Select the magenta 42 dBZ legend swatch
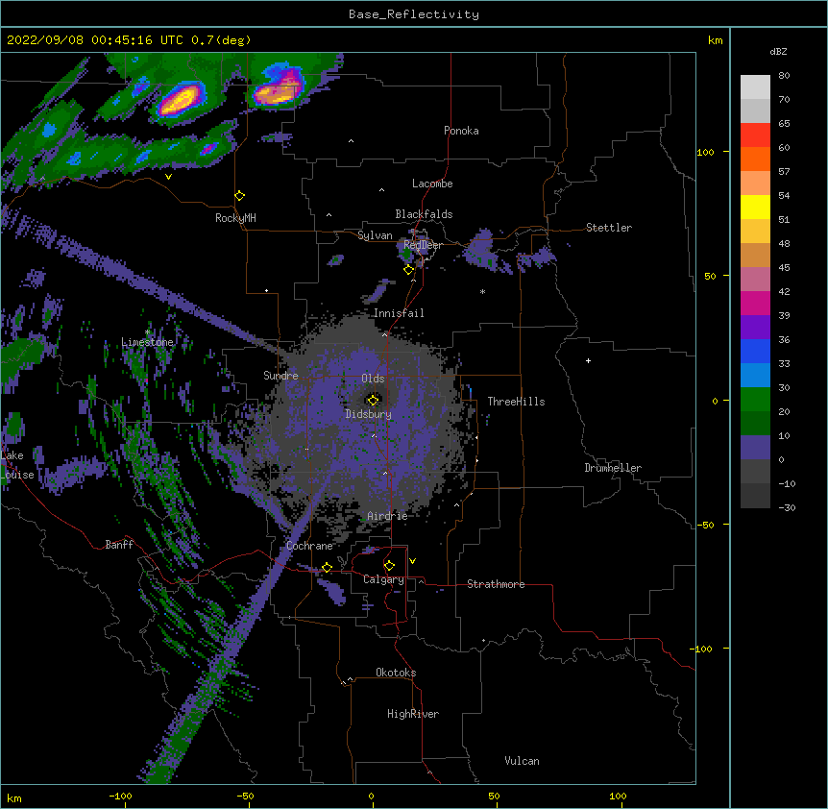 click(755, 303)
